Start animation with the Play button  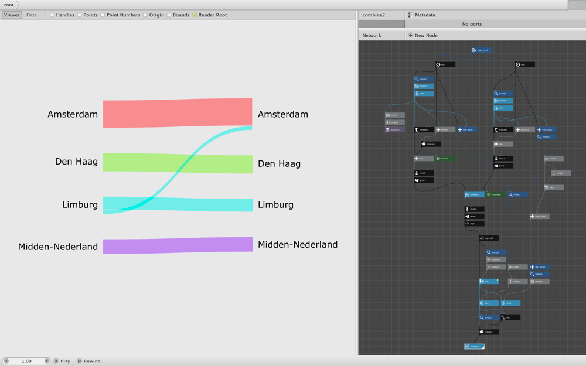(62, 361)
